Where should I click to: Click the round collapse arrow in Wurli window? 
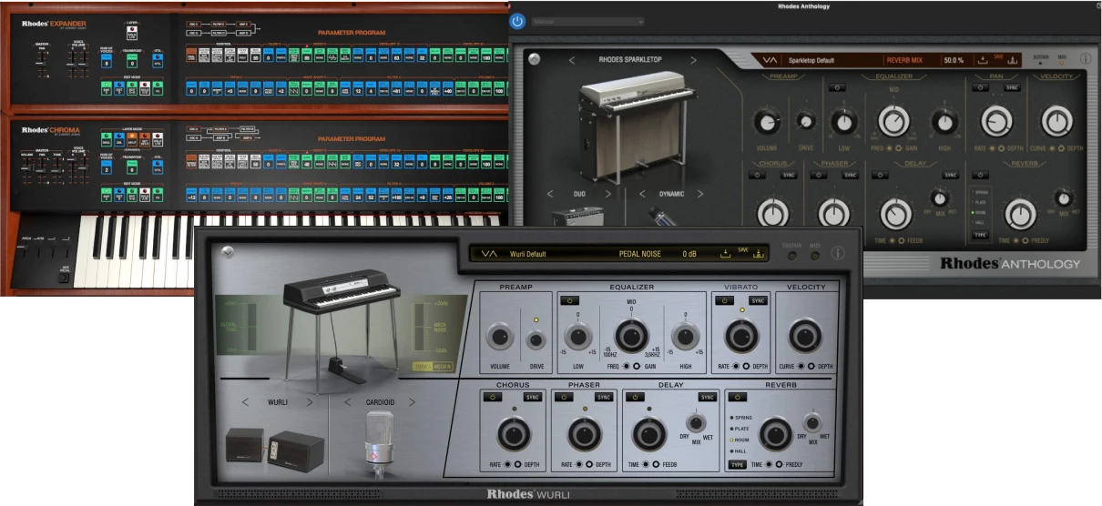(227, 253)
